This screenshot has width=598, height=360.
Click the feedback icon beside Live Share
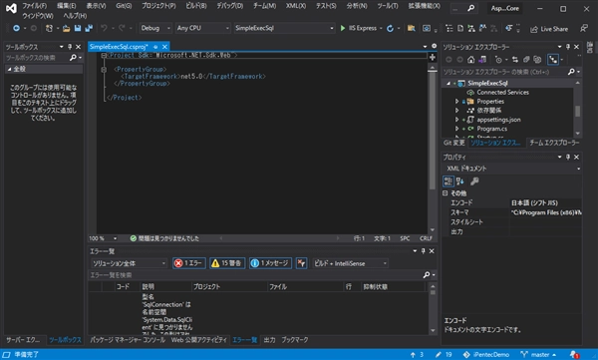click(583, 28)
